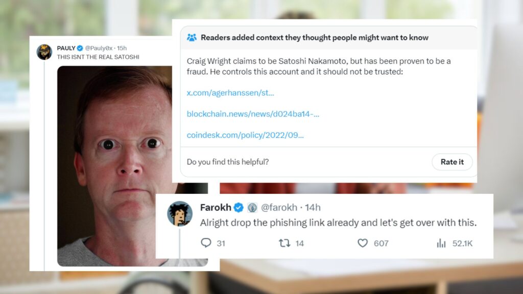Open the coindesk.com policy link

245,135
